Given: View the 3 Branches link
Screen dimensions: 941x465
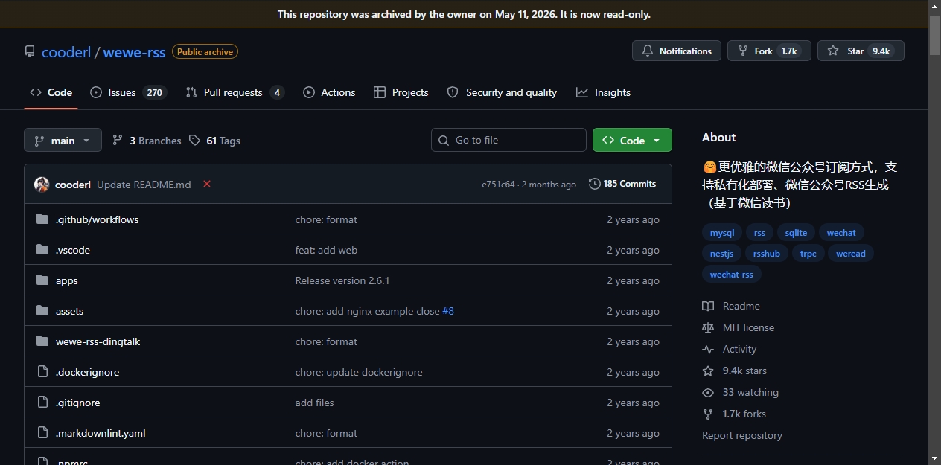Looking at the screenshot, I should pos(147,141).
